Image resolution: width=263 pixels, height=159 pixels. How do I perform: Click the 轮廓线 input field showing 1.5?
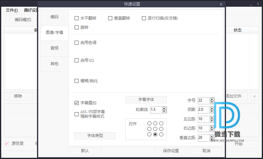pyautogui.click(x=156, y=110)
